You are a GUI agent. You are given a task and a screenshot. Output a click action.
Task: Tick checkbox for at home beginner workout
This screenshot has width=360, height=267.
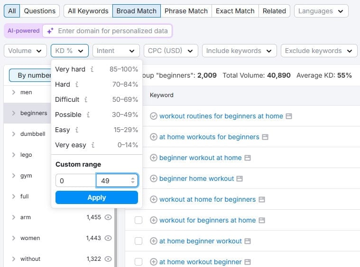coord(138,241)
